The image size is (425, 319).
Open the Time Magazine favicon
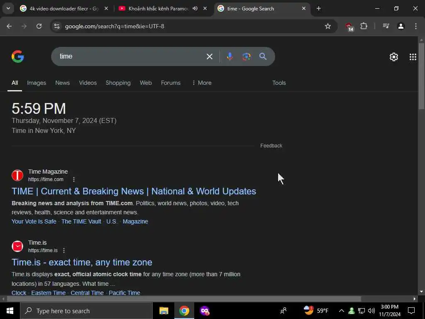tap(17, 175)
